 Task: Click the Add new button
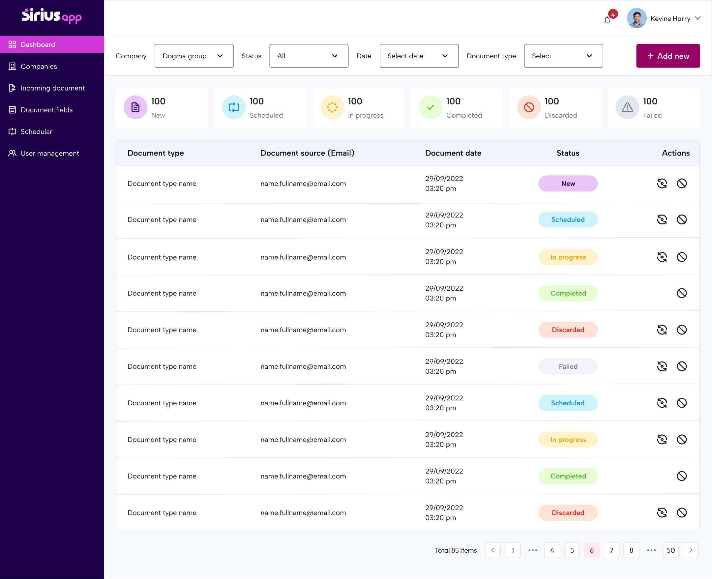point(667,56)
